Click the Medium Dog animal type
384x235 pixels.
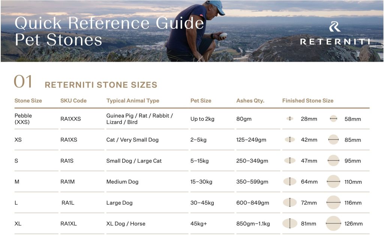[x=123, y=182]
